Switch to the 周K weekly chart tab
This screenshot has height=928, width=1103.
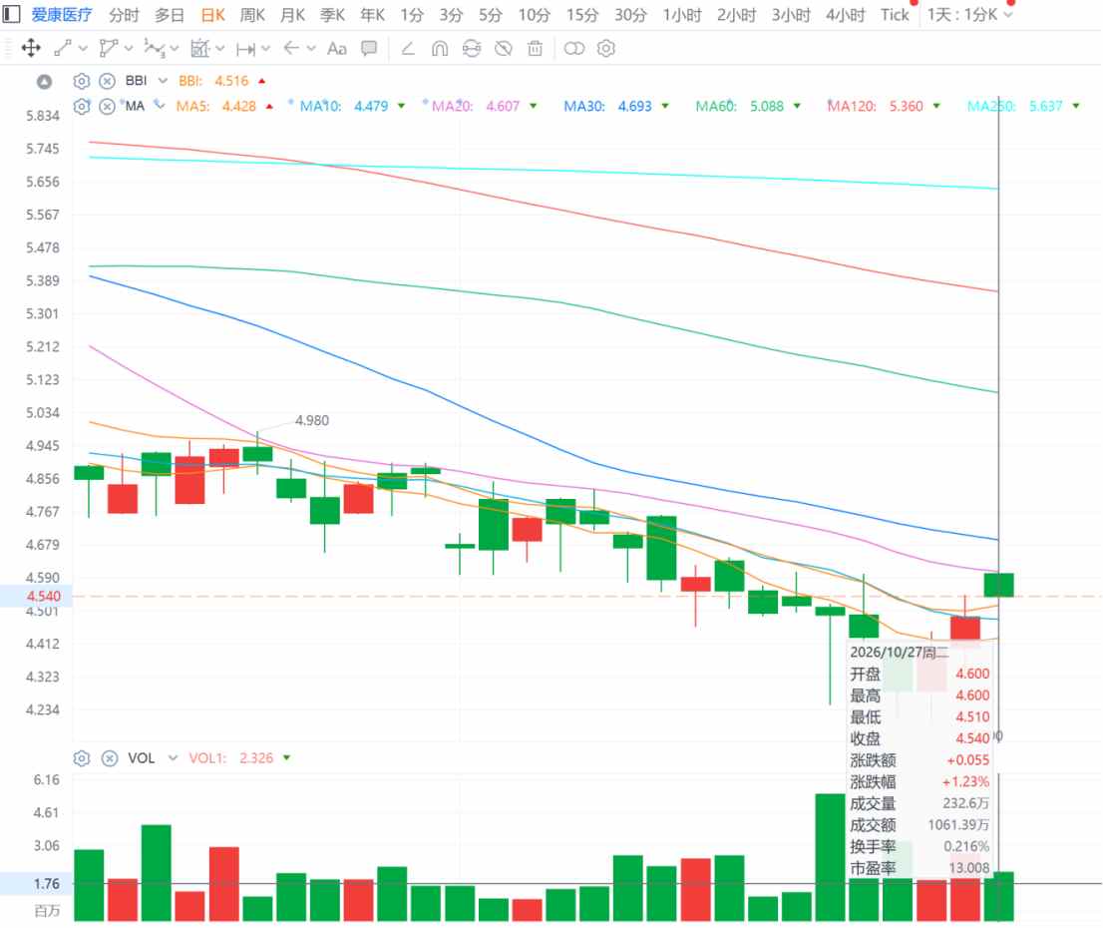252,15
